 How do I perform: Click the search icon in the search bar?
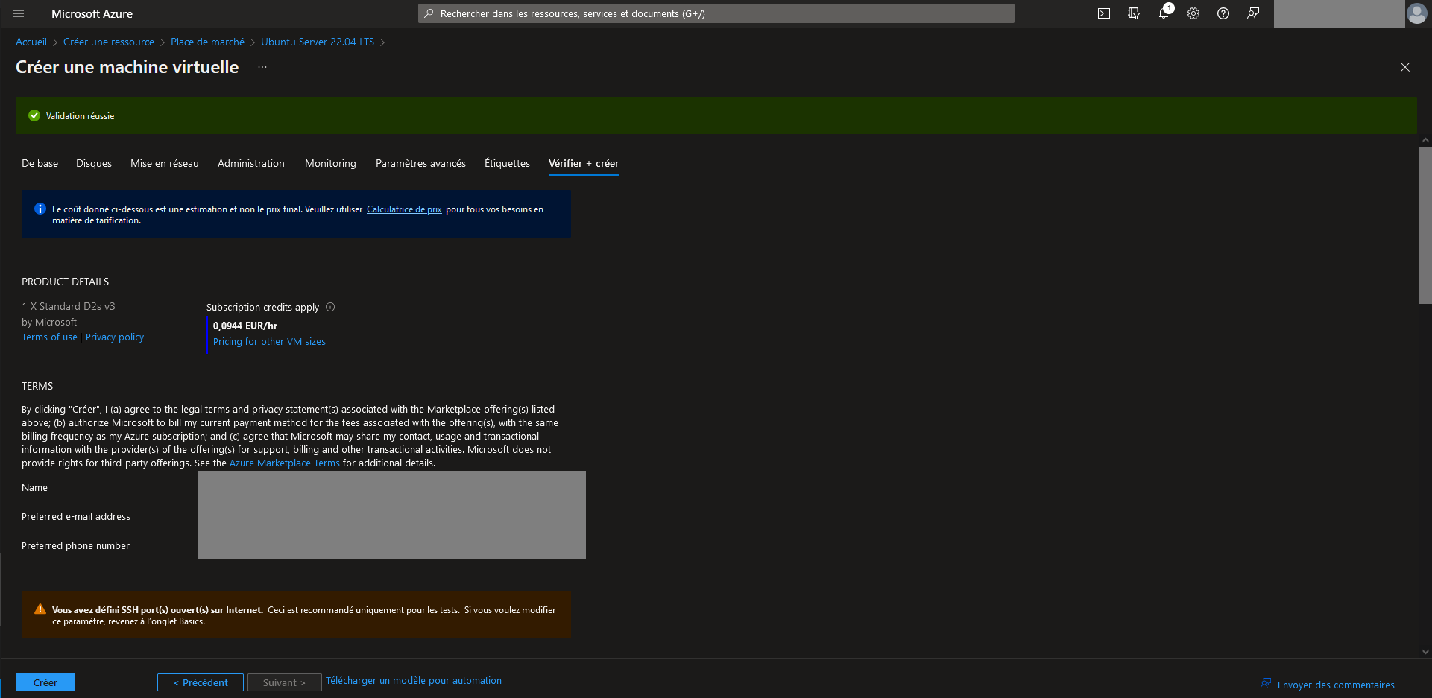click(x=429, y=13)
